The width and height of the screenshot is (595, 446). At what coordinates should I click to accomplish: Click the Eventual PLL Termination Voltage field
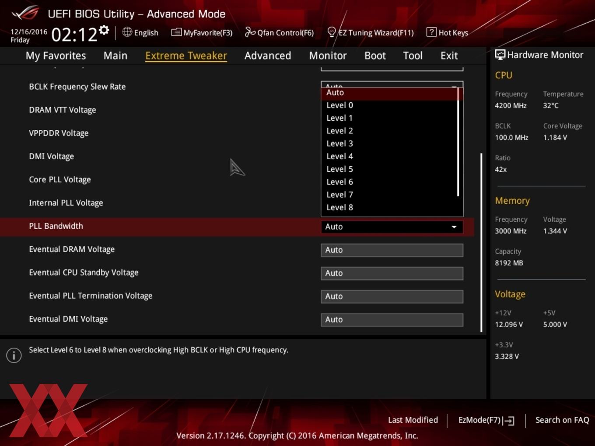(x=392, y=296)
